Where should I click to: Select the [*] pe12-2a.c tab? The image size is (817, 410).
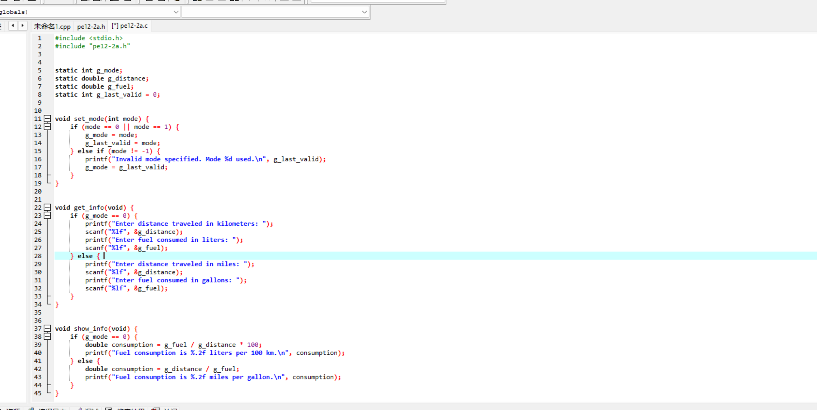pyautogui.click(x=130, y=26)
